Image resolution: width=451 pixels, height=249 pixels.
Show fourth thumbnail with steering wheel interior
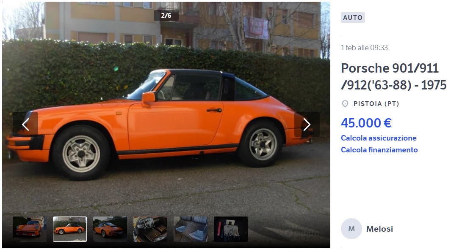click(x=150, y=229)
